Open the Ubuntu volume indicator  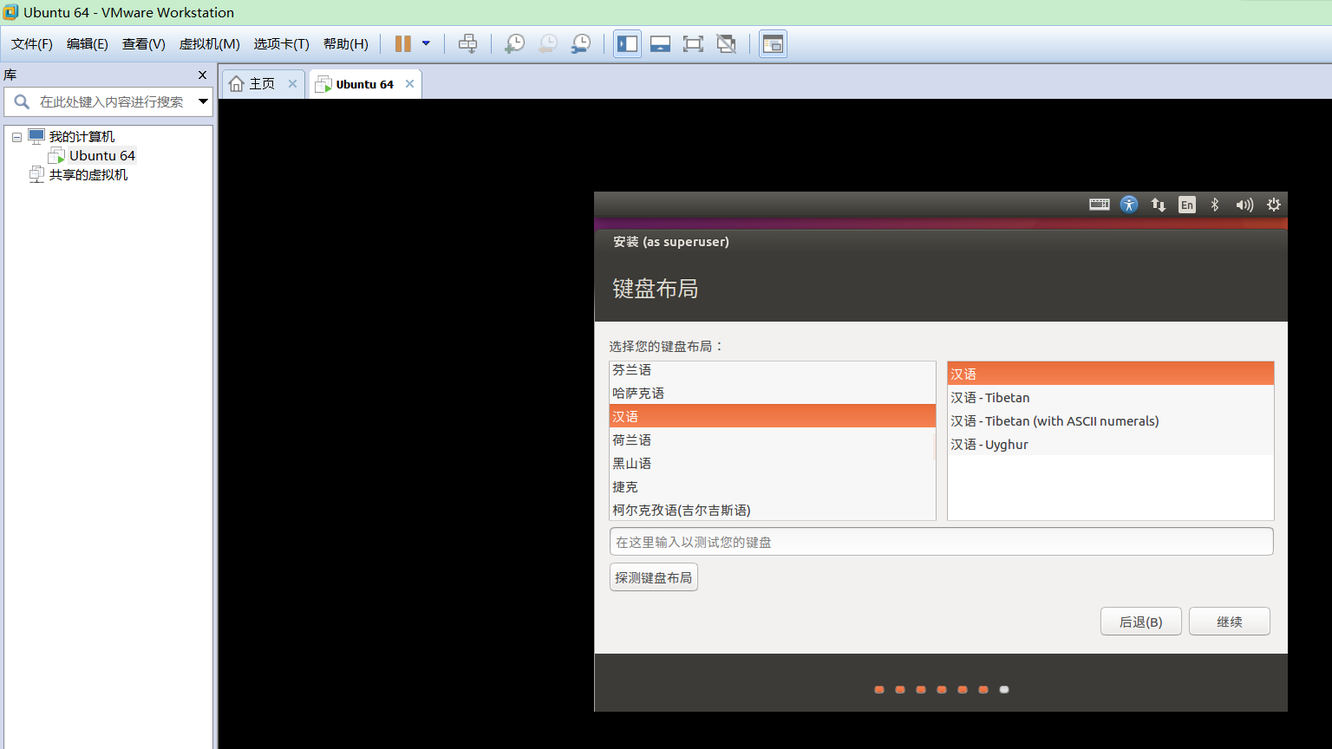point(1244,205)
